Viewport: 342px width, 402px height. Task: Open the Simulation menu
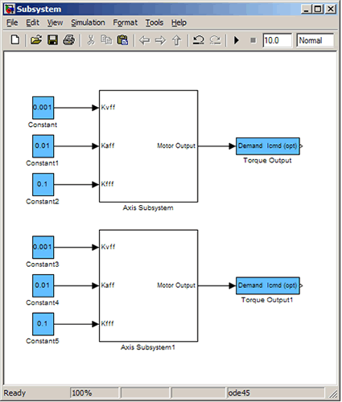coord(88,23)
